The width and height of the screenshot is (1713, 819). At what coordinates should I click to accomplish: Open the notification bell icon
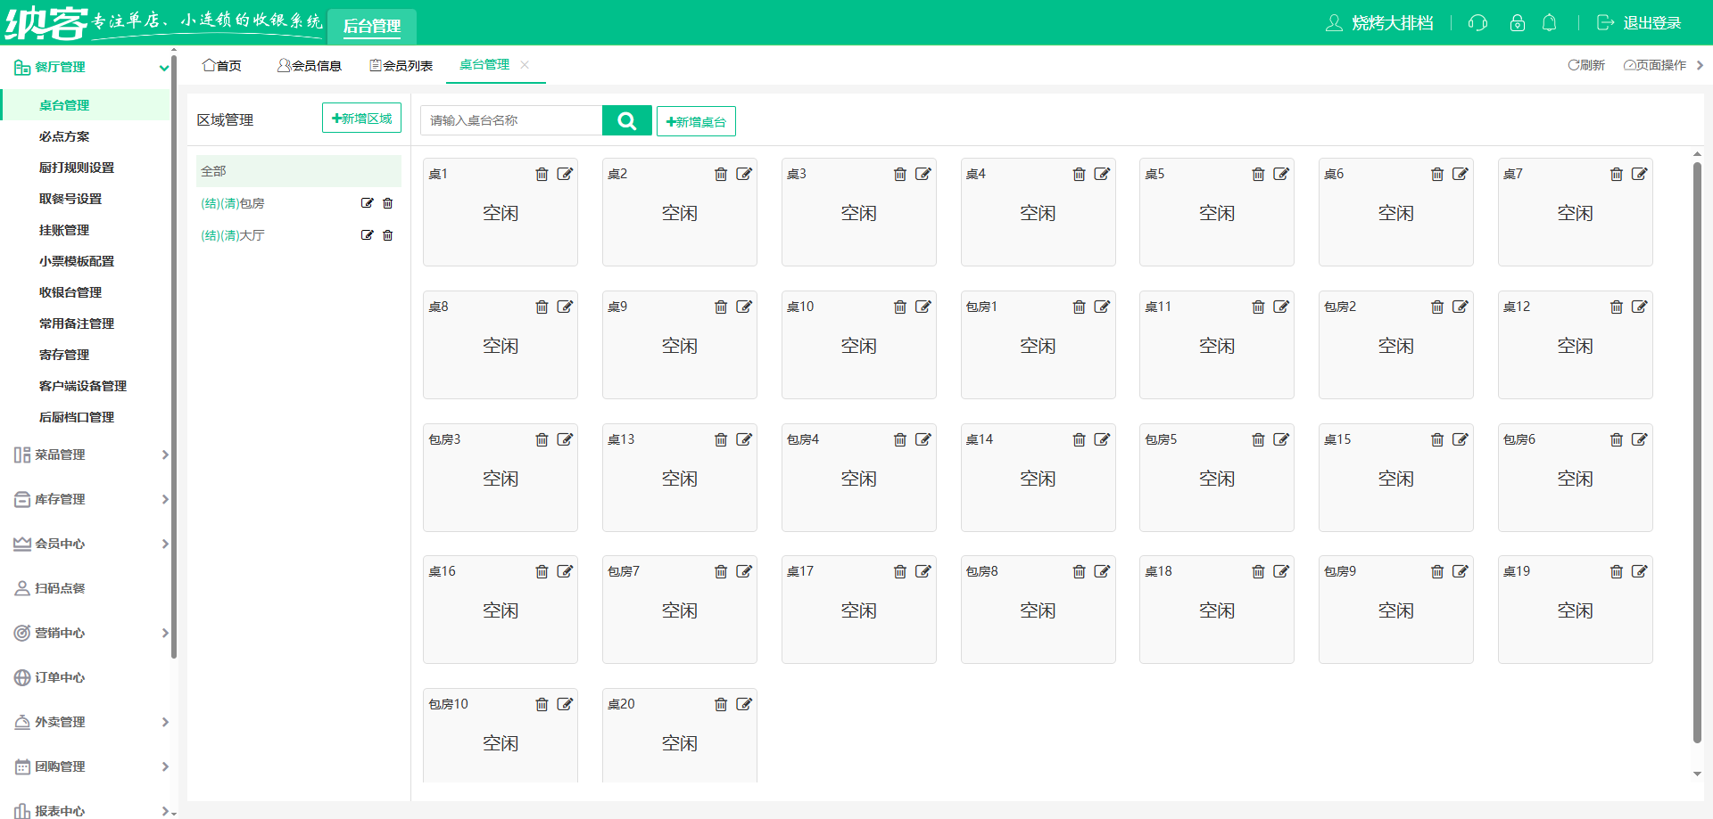tap(1549, 23)
